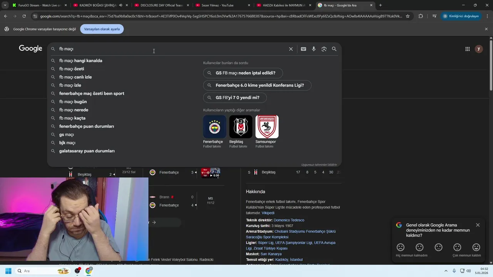Open Chrome from the taskbar
The height and width of the screenshot is (277, 493).
tap(89, 271)
